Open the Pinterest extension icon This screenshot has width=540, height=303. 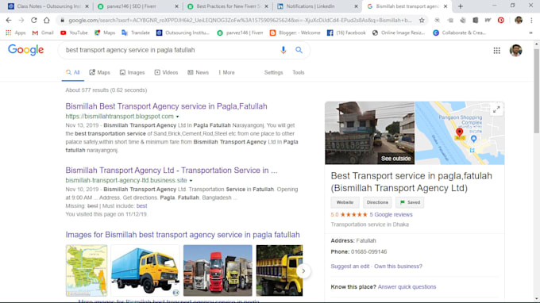pyautogui.click(x=501, y=21)
